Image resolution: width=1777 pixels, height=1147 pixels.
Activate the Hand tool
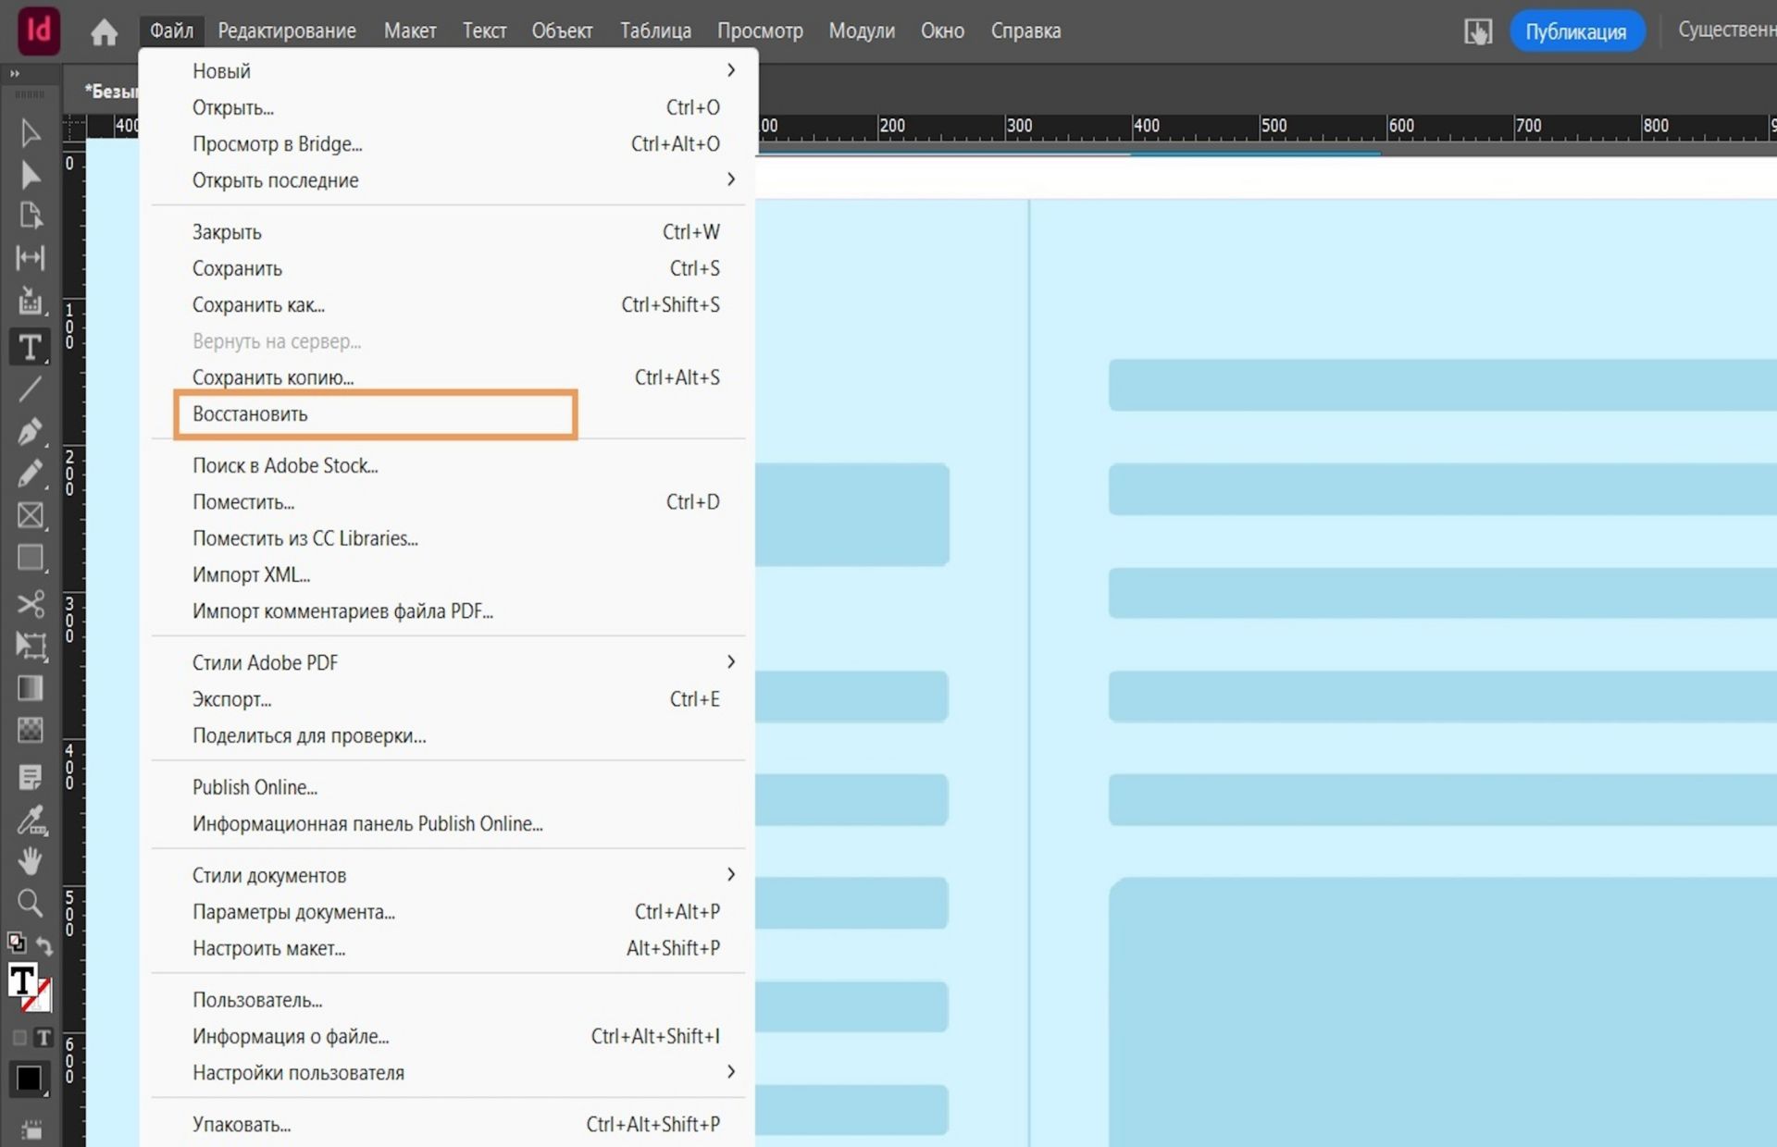pyautogui.click(x=30, y=861)
